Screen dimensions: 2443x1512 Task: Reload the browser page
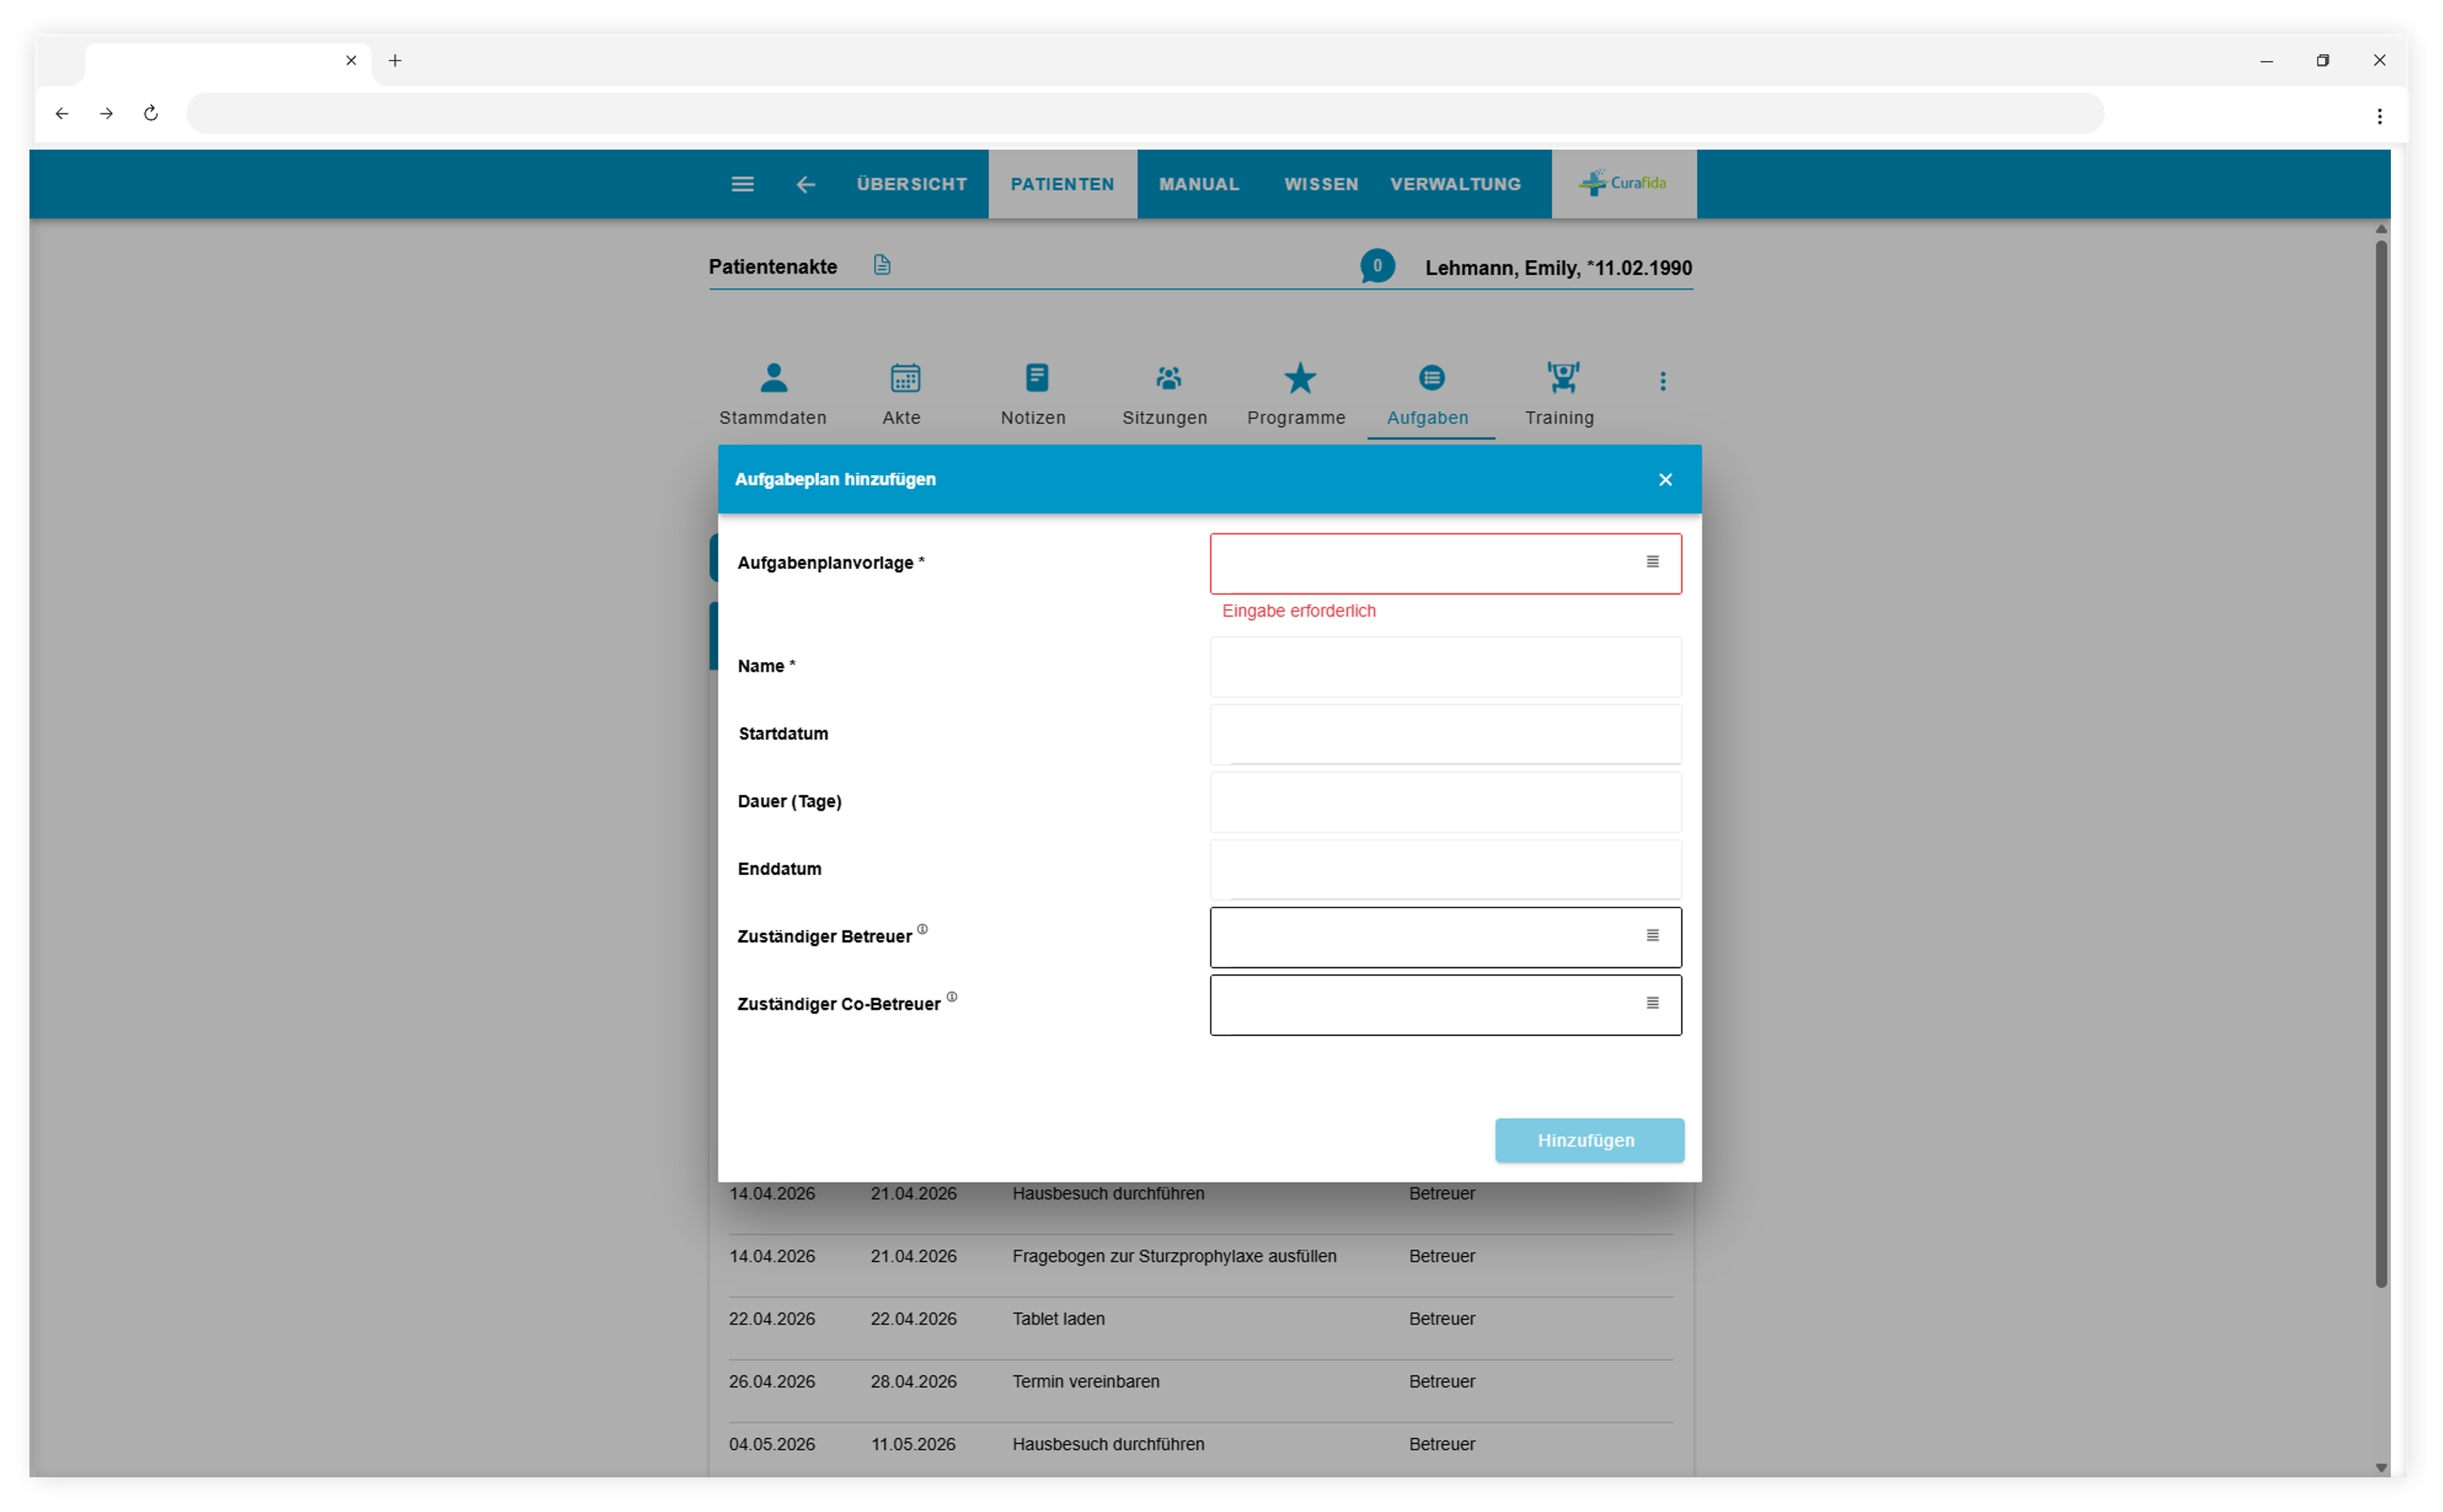(x=151, y=114)
